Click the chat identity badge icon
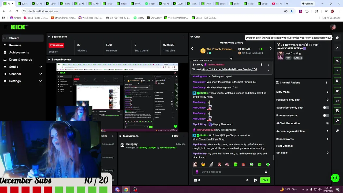Screen dimensions: 343x193 tap(255, 180)
